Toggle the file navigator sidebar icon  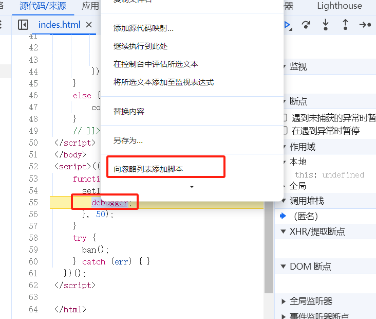tap(23, 25)
